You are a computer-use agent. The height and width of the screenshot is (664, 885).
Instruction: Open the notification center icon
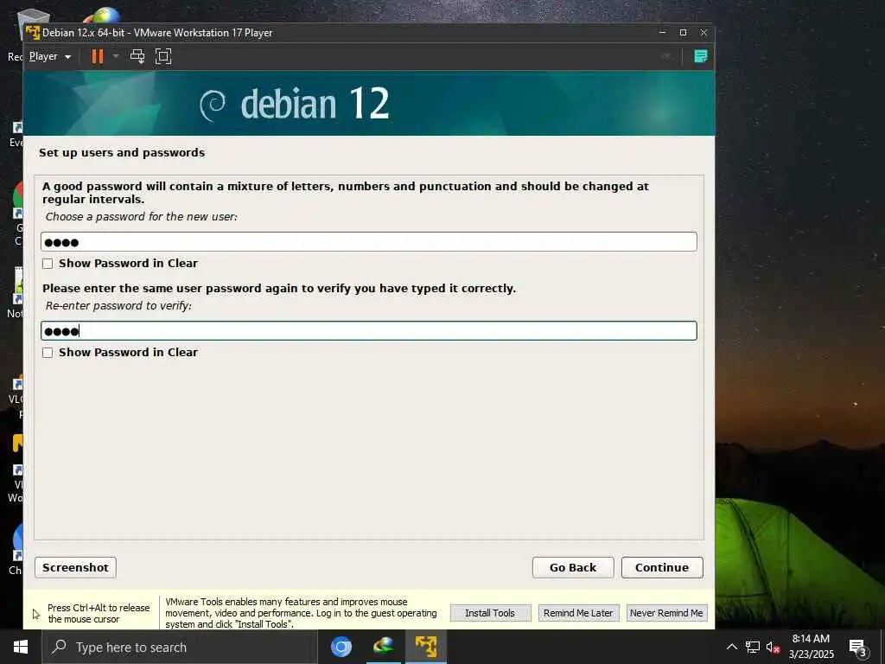click(x=857, y=648)
